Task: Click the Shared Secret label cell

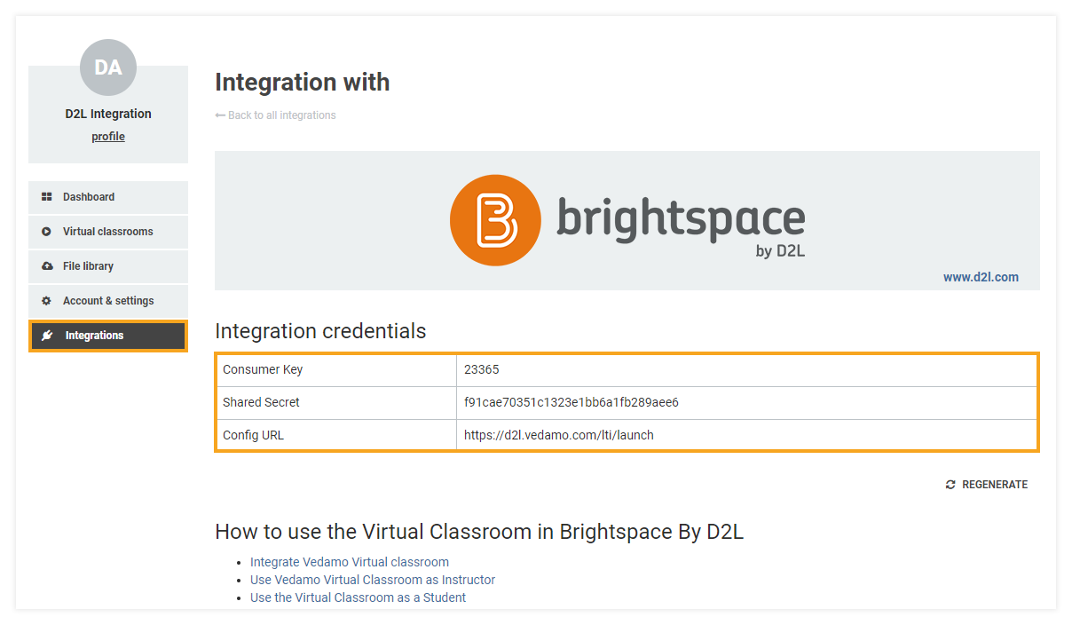Action: tap(336, 402)
